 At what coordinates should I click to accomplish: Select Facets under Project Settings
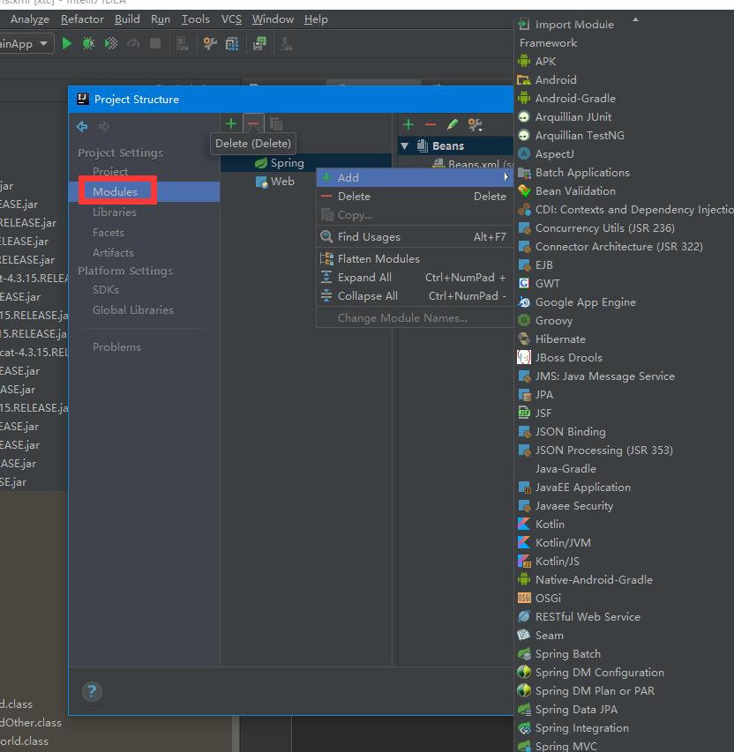point(108,233)
